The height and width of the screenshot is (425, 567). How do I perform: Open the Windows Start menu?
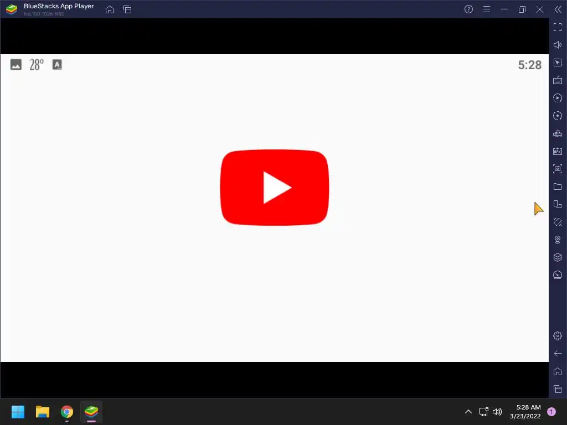(18, 412)
